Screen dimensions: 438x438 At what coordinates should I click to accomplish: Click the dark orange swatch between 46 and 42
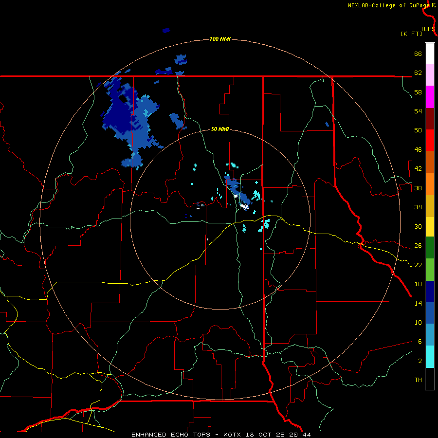point(430,162)
